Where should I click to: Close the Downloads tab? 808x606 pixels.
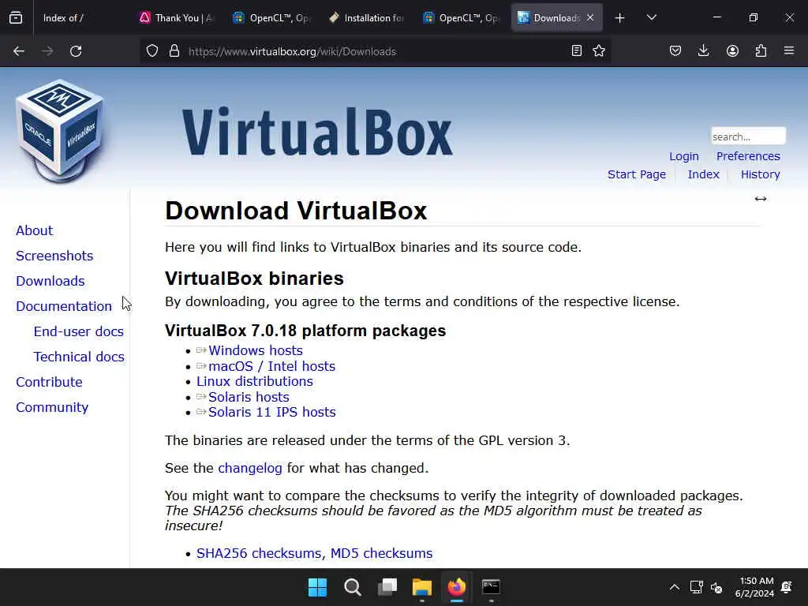pyautogui.click(x=590, y=17)
